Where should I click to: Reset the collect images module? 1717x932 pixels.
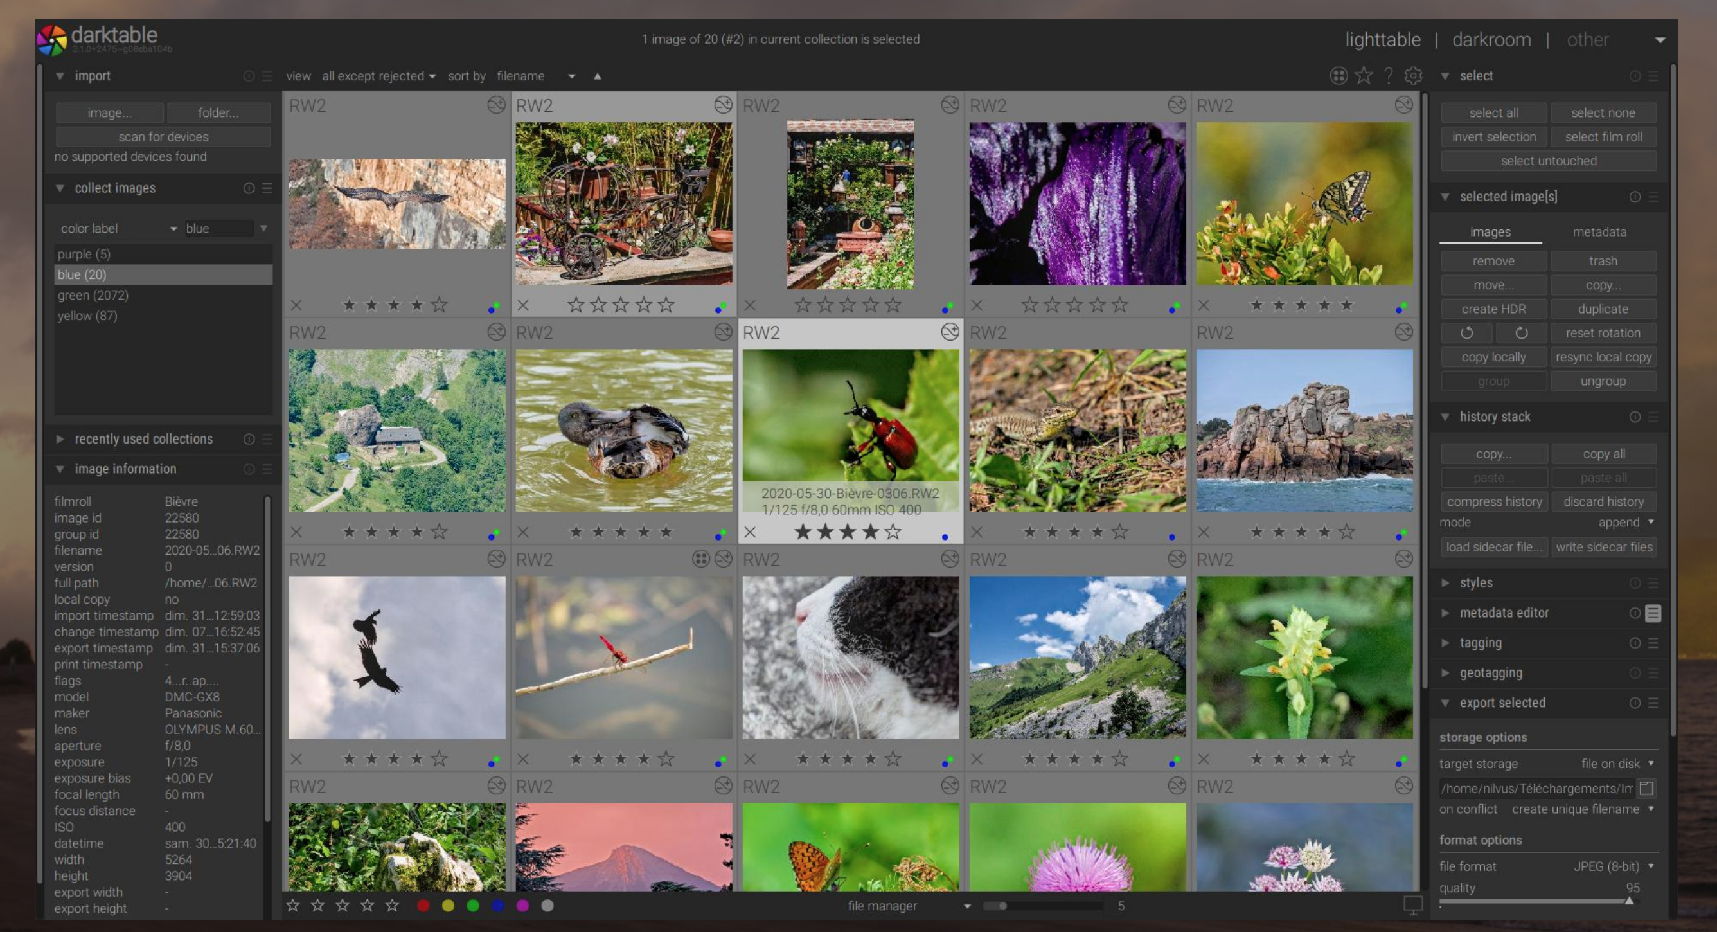(249, 188)
